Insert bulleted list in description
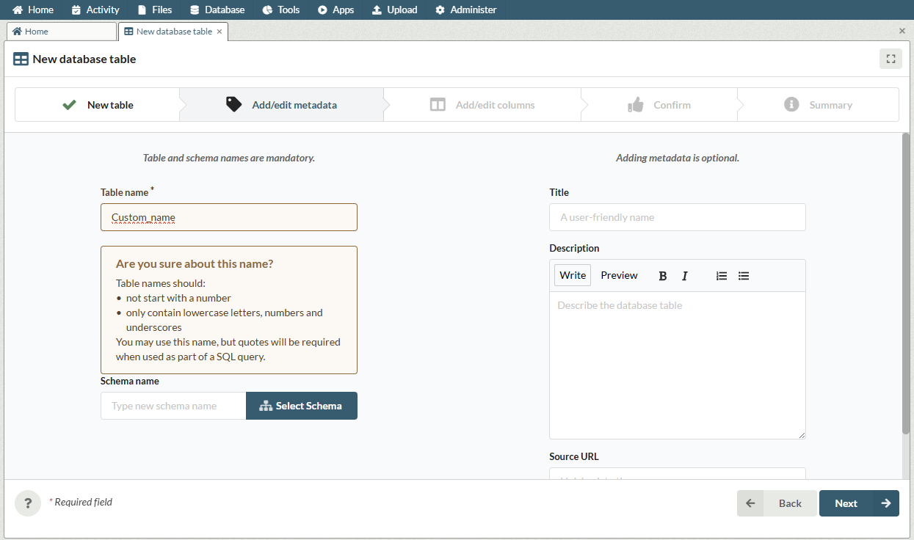 (x=744, y=276)
